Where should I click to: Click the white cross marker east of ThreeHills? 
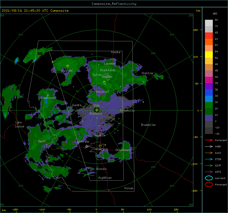point(143,102)
